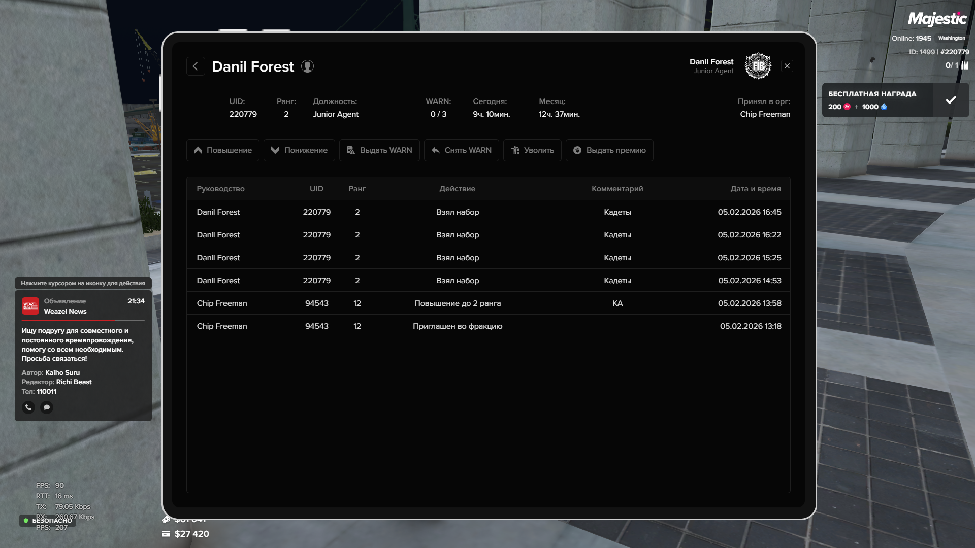Select the Приглашен во фракцию log row
The image size is (975, 548).
pyautogui.click(x=457, y=326)
